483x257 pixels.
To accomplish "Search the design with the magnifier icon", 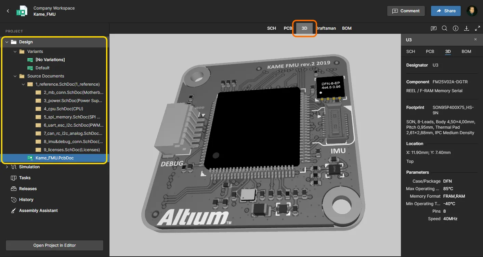I will click(x=444, y=28).
